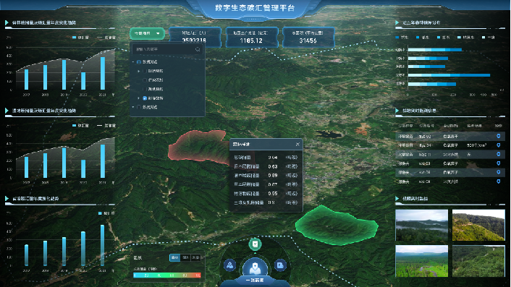Image resolution: width=511 pixels, height=287 pixels.
Task: Click locate pin for the 520 count row
Action: tap(498, 145)
